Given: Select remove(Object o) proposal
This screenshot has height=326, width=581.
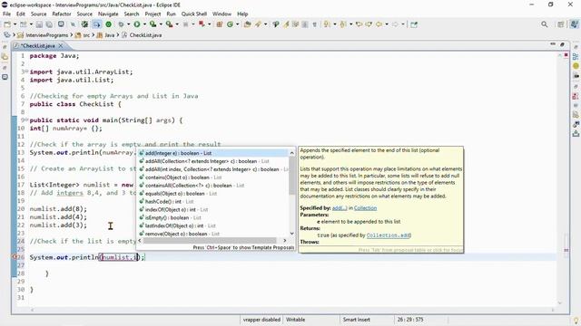Looking at the screenshot, I should tap(212, 234).
